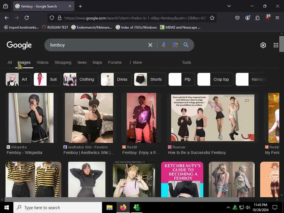The height and width of the screenshot is (213, 284).
Task: Open the green people app on taskbar
Action: pos(137,207)
